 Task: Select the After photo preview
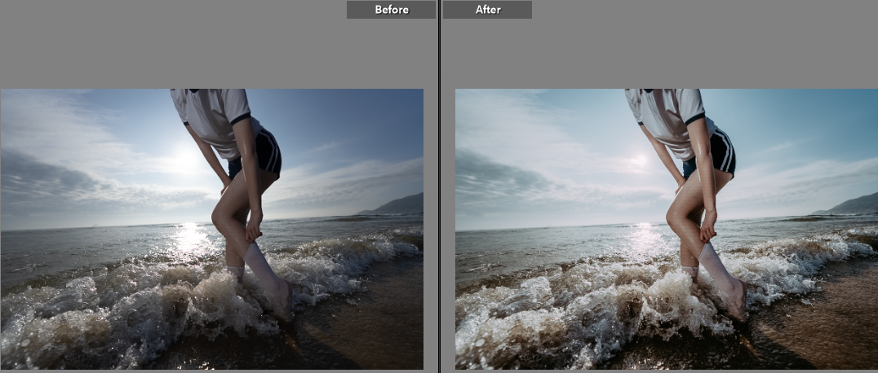click(666, 229)
